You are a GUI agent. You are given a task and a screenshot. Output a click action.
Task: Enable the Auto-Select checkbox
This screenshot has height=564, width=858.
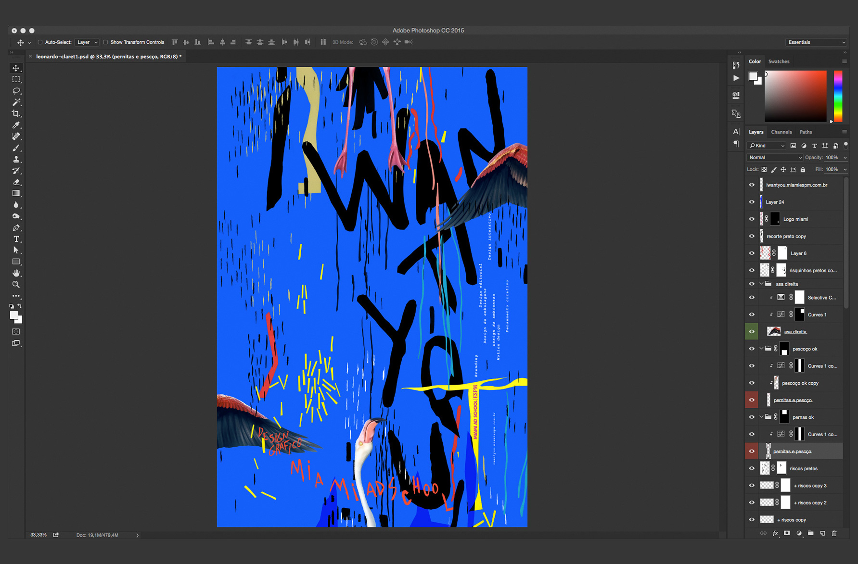tap(40, 42)
